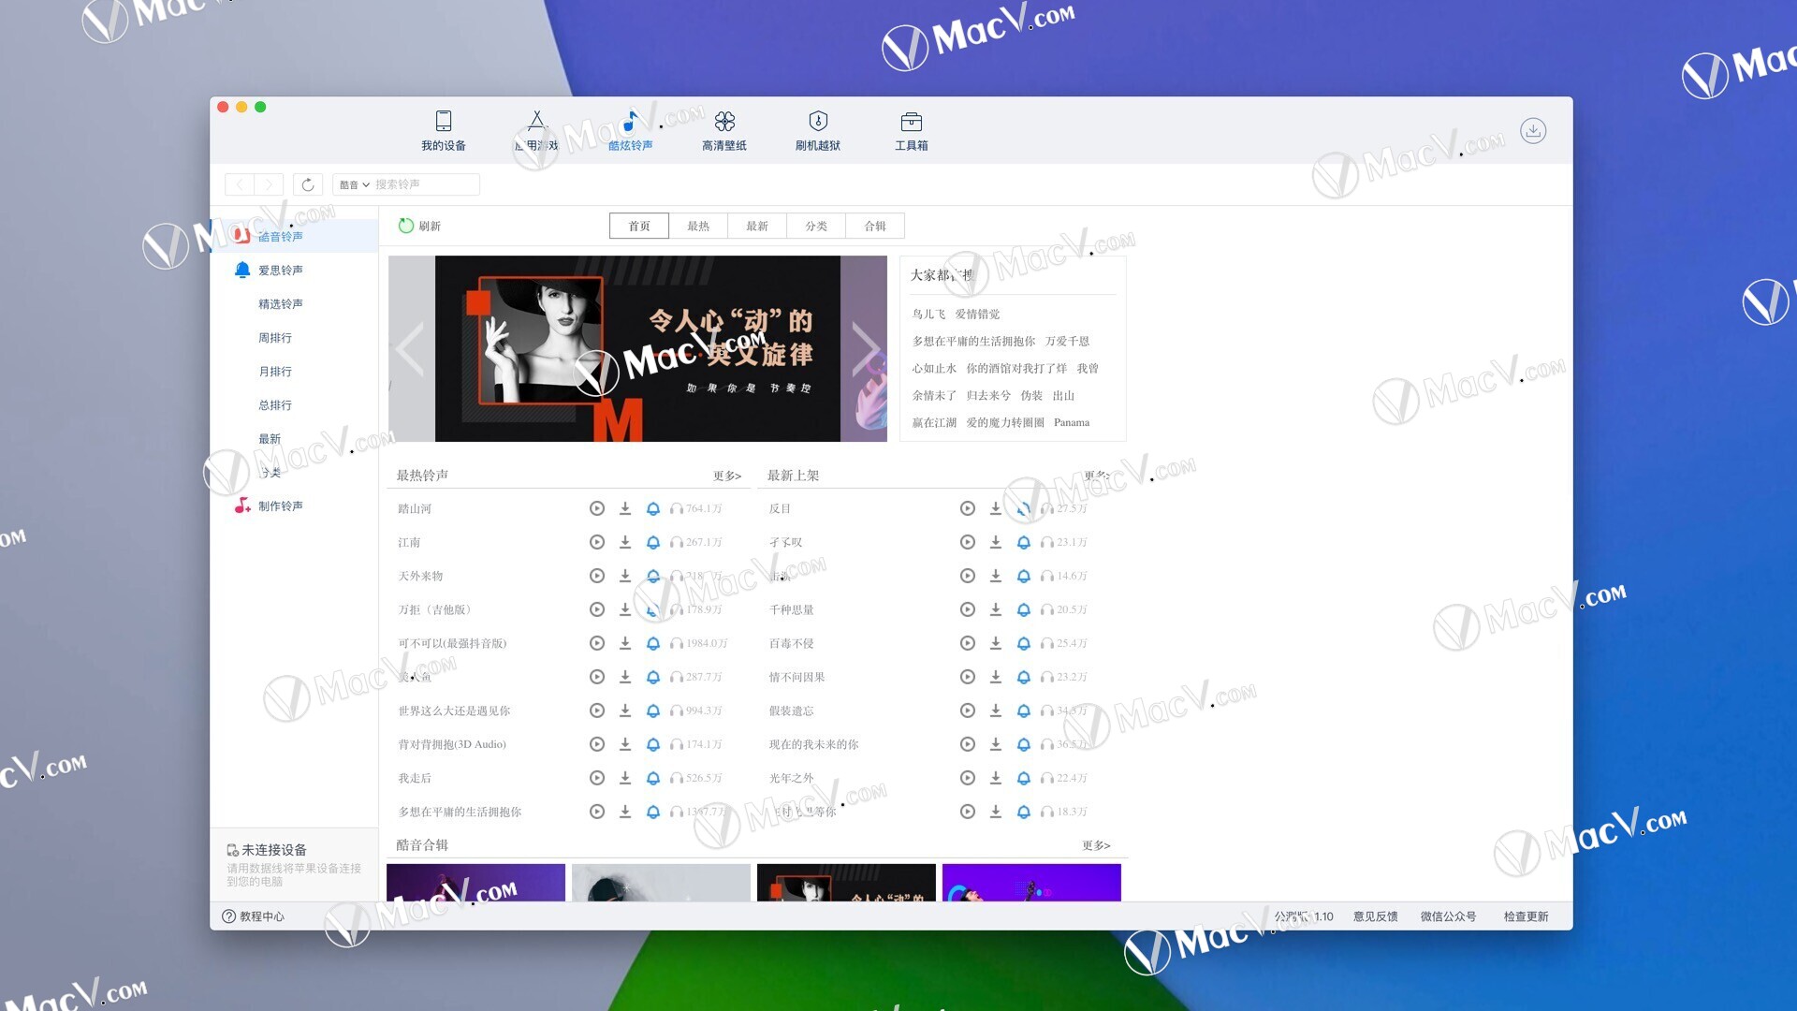Download 多想在平庸的生活拥抱你 ringtone
This screenshot has width=1797, height=1011.
(x=625, y=812)
